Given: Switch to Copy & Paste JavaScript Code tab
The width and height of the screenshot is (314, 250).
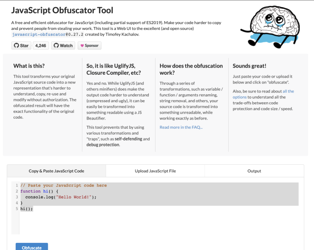Looking at the screenshot, I should click(57, 171).
